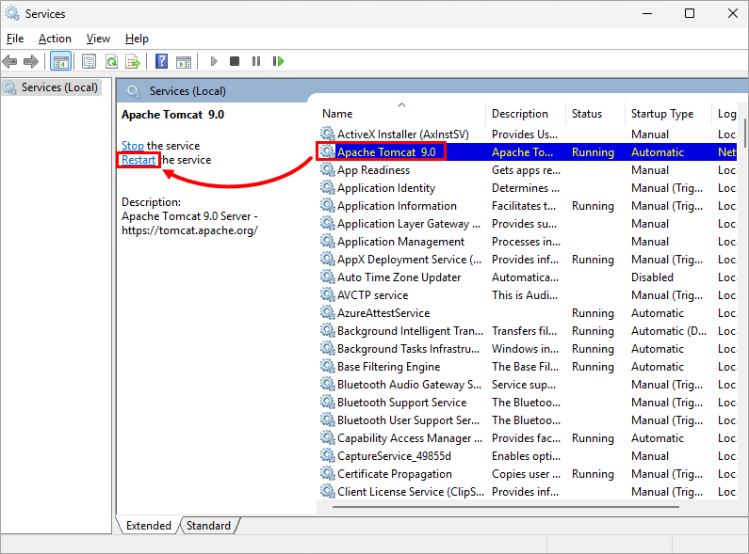This screenshot has height=554, width=749.
Task: Select the Certificate Propagation service row
Action: pos(394,474)
